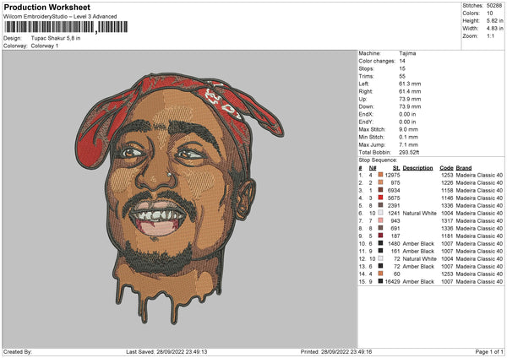This screenshot has width=507, height=358.
Task: Click the black swatch beside stitch count 161
Action: (380, 251)
